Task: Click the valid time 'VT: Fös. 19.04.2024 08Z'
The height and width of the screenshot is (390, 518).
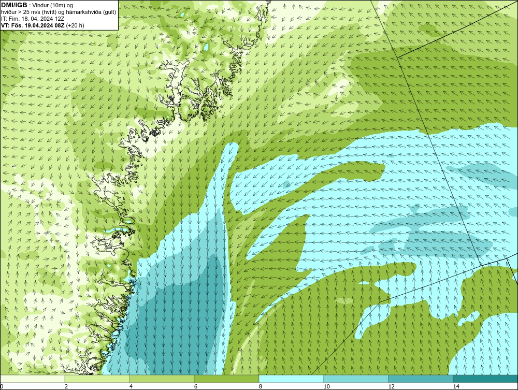Action: 33,25
